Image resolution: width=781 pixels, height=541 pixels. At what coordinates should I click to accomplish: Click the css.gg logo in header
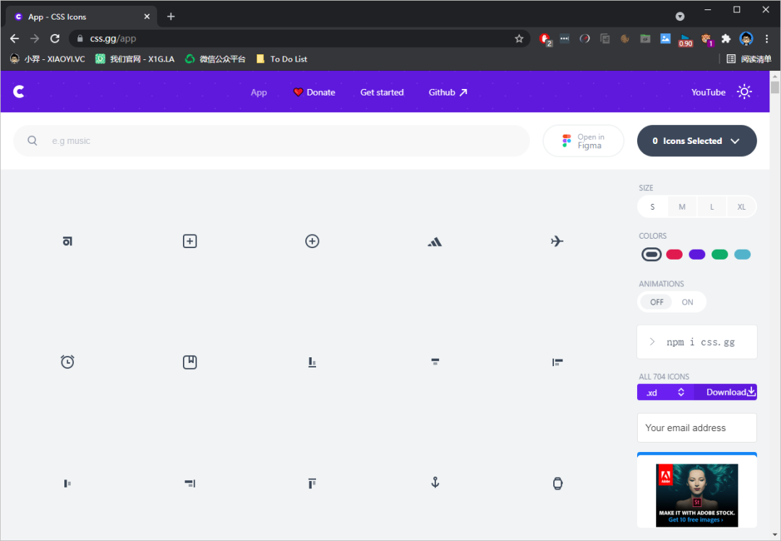click(x=18, y=92)
